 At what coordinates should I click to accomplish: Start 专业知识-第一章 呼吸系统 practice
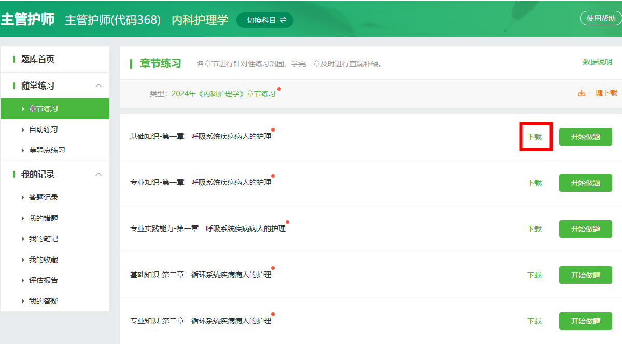[x=585, y=183]
